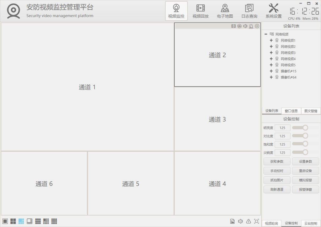Start recording from channel 2 title bar
321x227 pixels.
[234, 26]
